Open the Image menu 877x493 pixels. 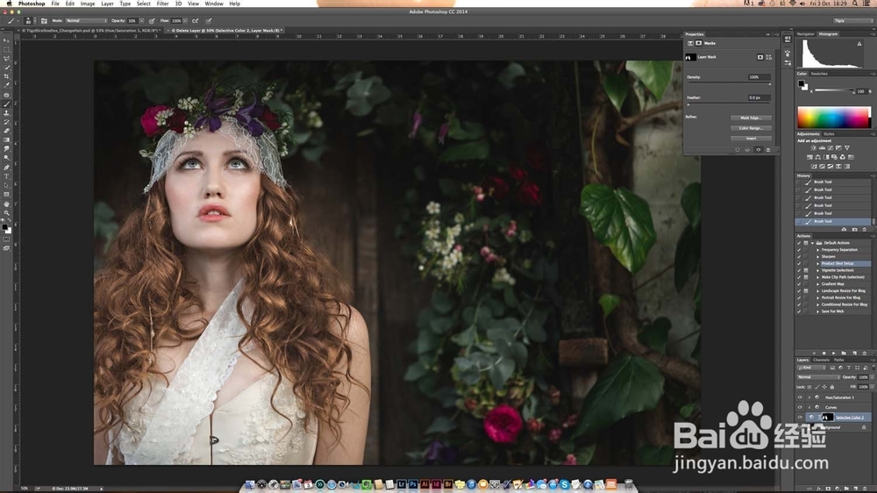click(x=87, y=4)
